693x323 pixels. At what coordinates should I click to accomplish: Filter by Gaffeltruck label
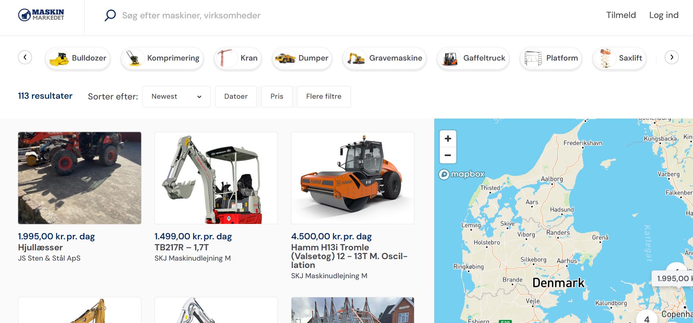484,58
